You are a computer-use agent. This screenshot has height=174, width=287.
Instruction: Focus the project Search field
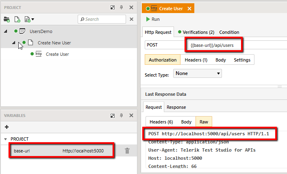102,19
